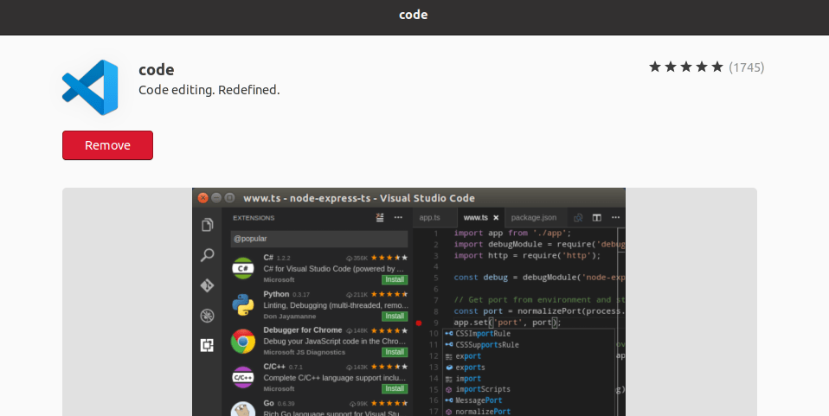Image resolution: width=829 pixels, height=416 pixels.
Task: Choose the CSSSupportsRule suggestion in preview
Action: 530,344
